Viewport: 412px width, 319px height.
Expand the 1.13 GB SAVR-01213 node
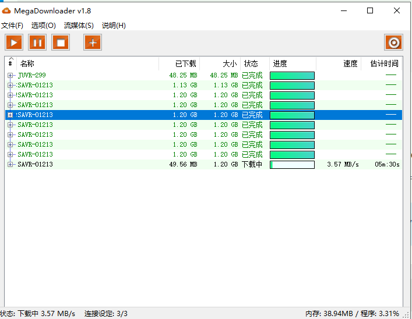tap(10, 86)
